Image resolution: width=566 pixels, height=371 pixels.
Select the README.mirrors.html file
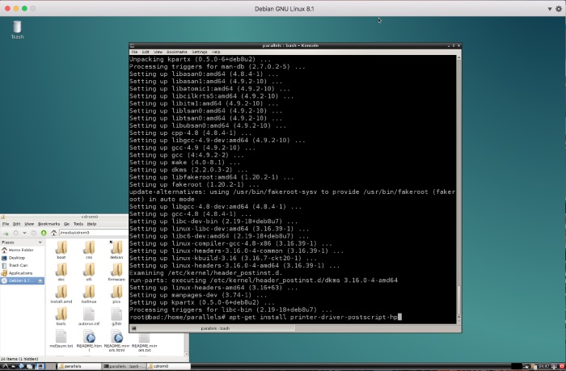(x=116, y=340)
